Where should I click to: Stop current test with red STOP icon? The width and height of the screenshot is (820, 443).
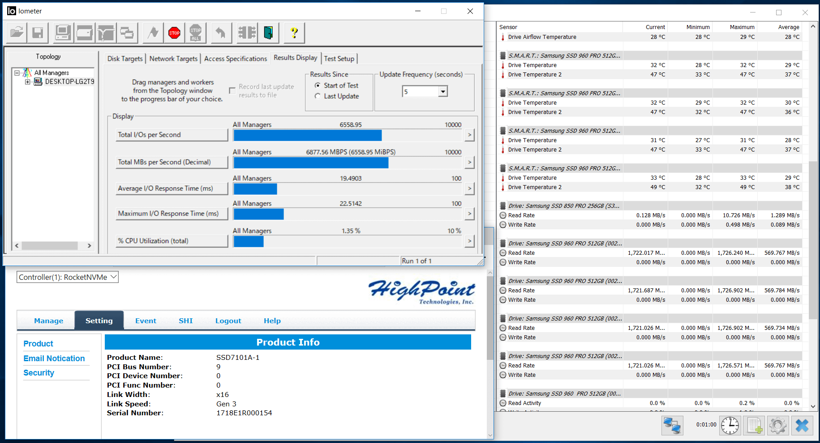coord(174,33)
